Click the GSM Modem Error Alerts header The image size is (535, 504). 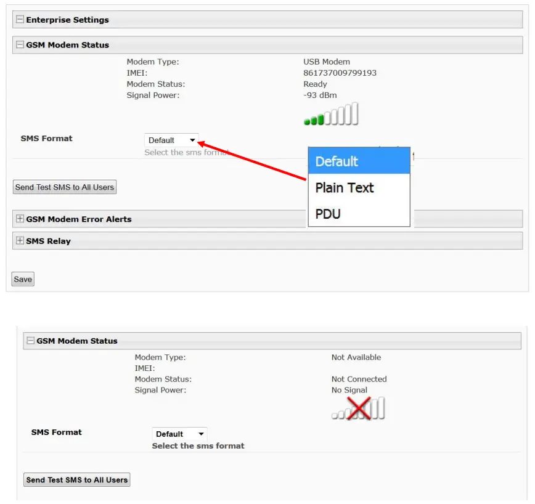(79, 219)
